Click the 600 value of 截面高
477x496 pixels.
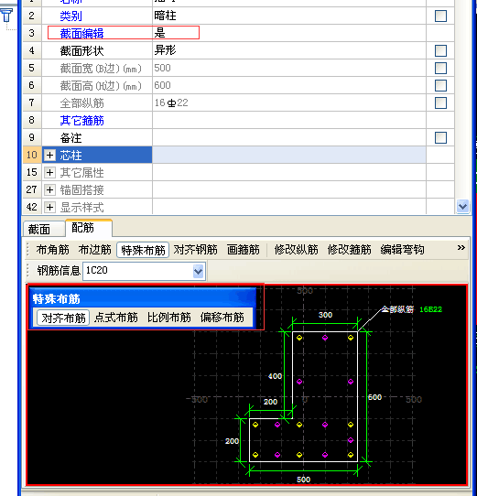click(x=162, y=85)
